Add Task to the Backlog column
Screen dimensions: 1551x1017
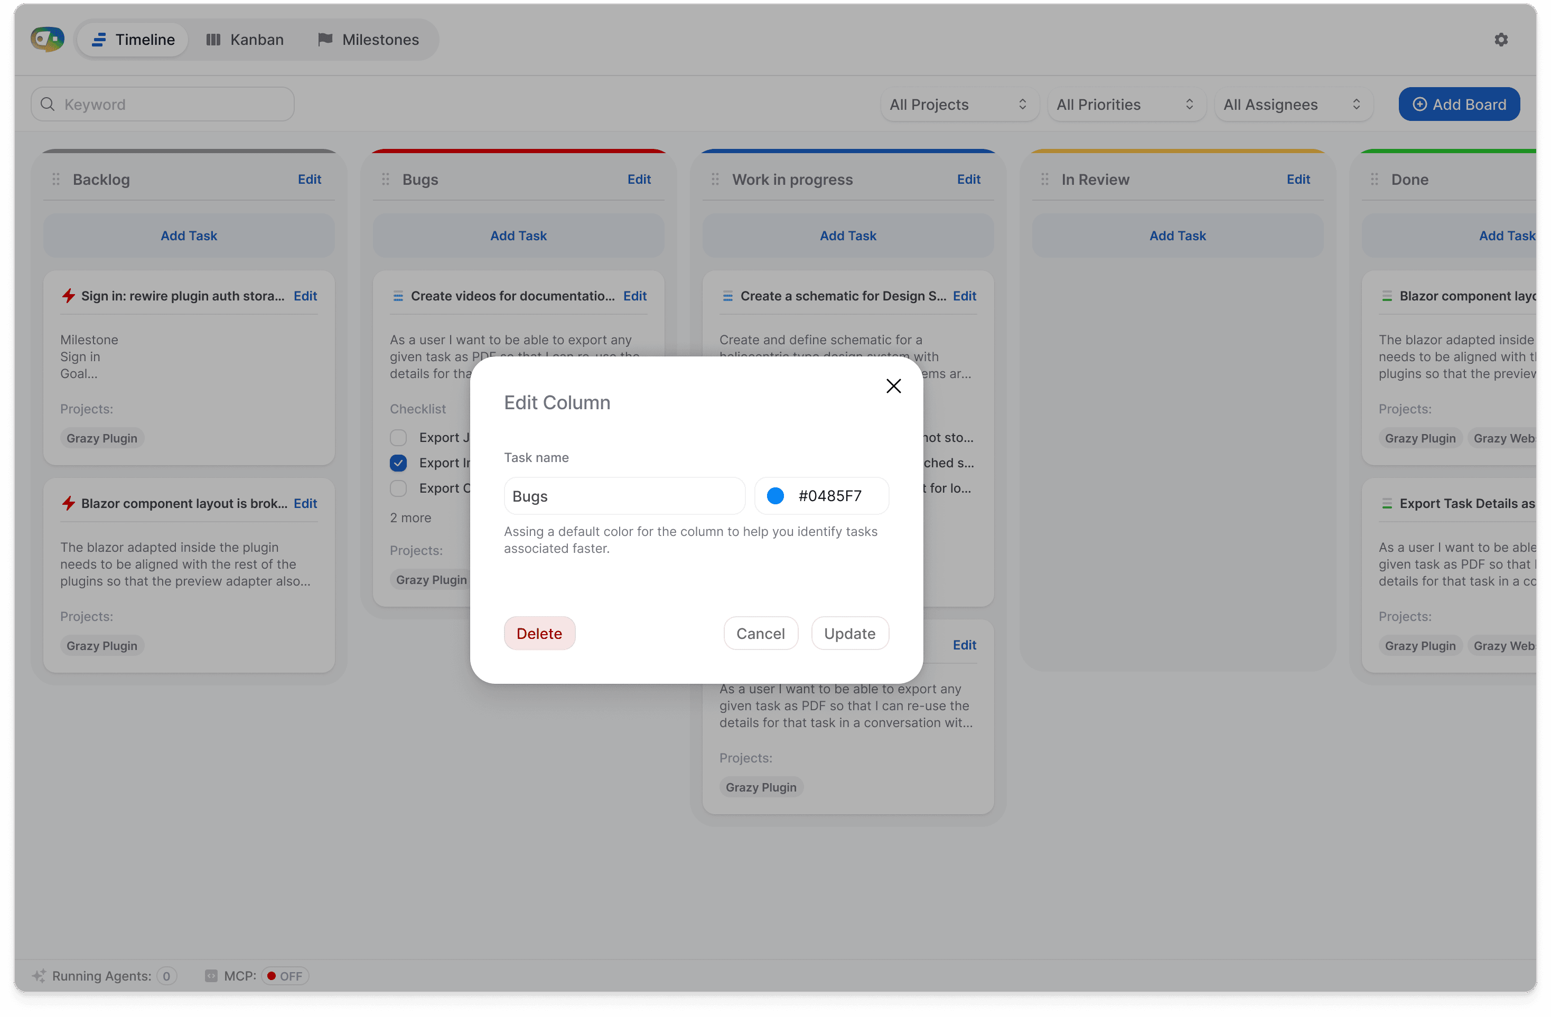coord(189,236)
